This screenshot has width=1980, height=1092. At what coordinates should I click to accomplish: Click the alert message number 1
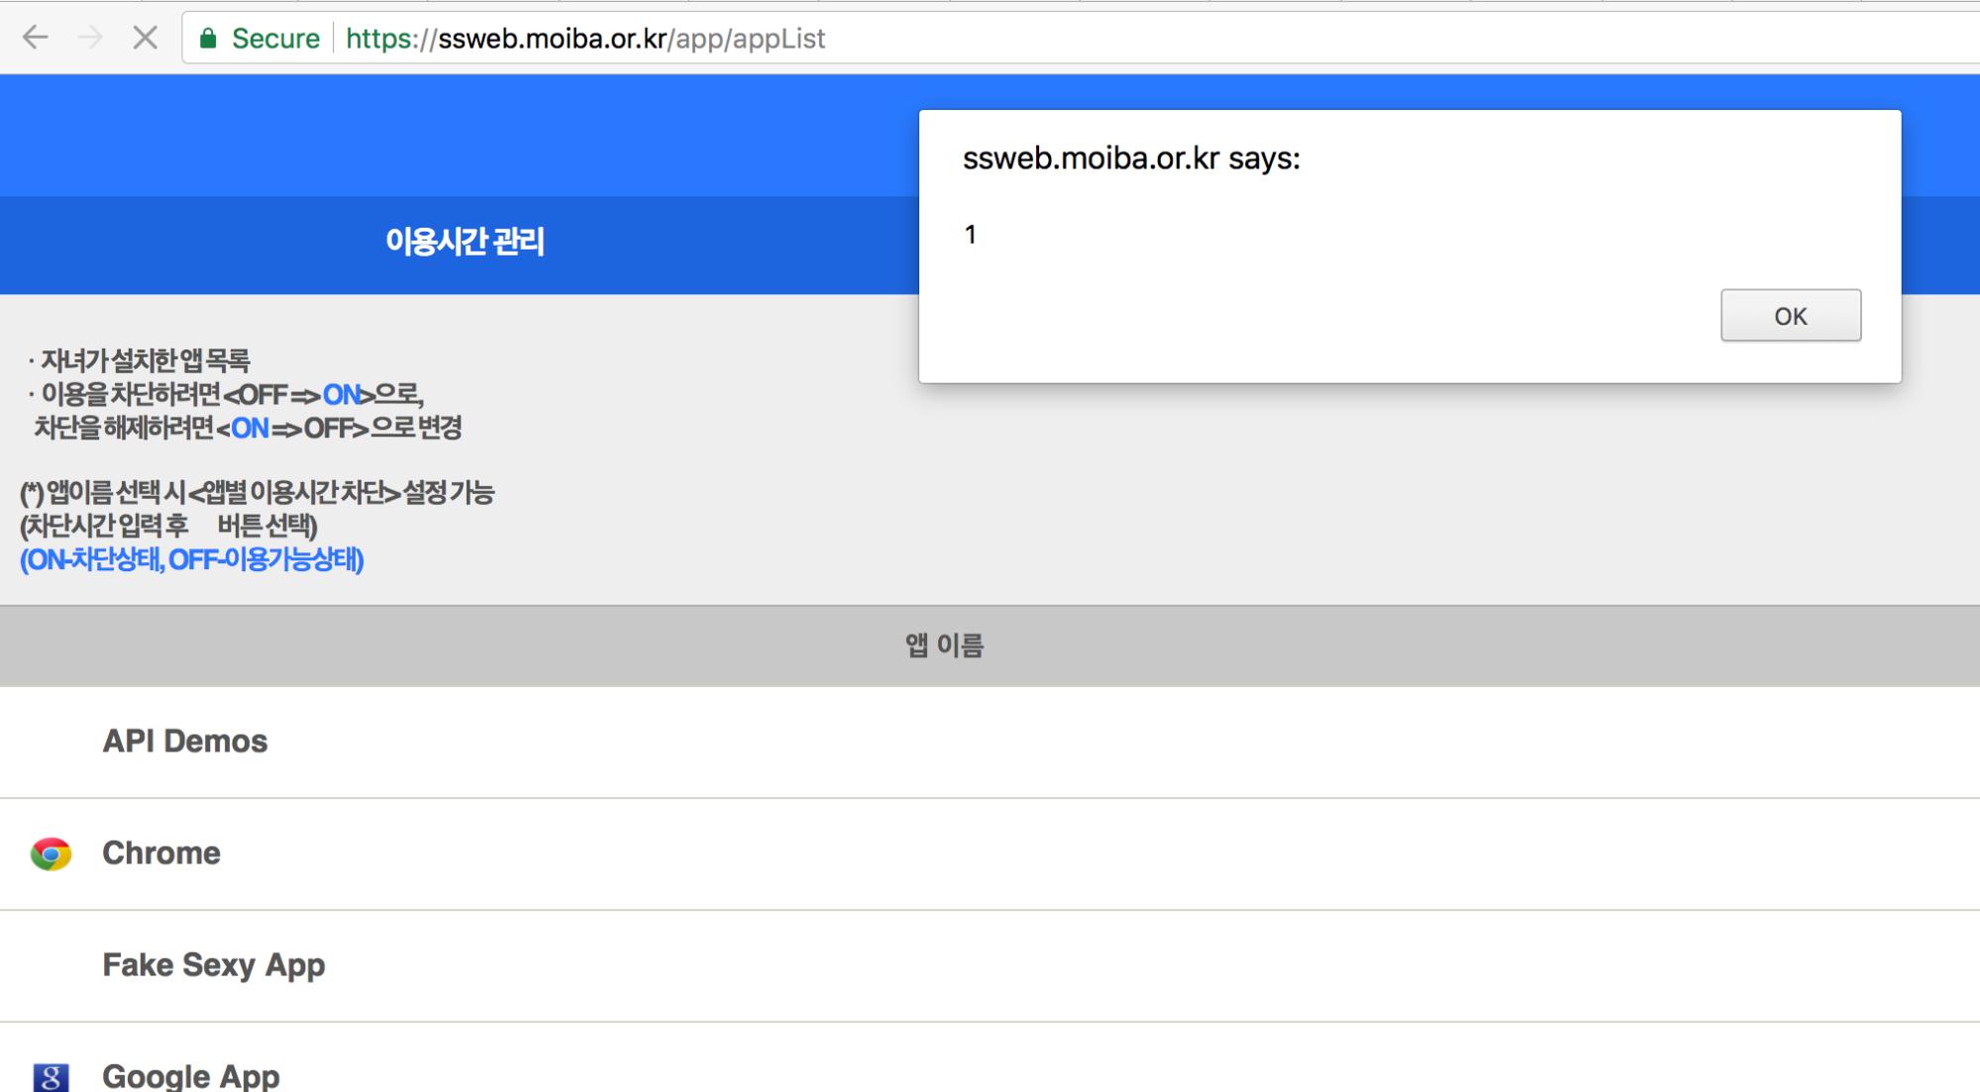[x=971, y=235]
